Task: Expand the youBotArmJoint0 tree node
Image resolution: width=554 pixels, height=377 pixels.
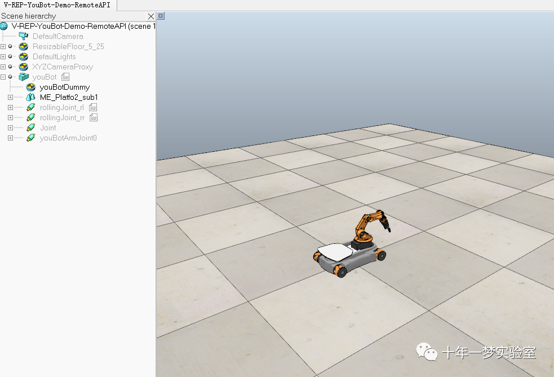Action: tap(10, 138)
